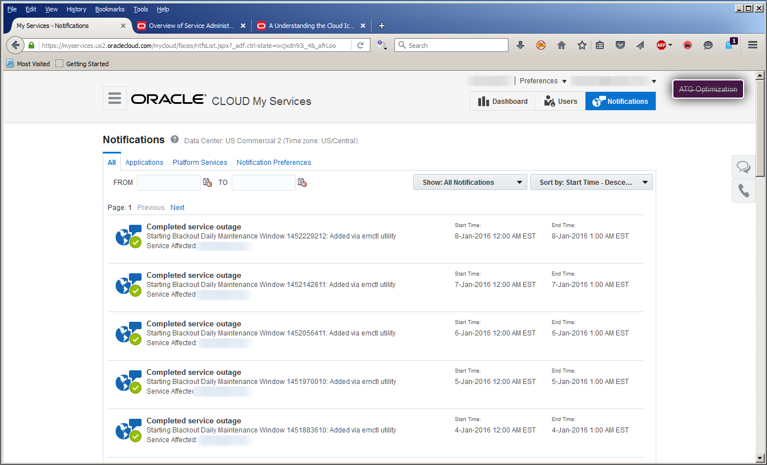Go to the Firefox home page
The height and width of the screenshot is (465, 767).
562,45
